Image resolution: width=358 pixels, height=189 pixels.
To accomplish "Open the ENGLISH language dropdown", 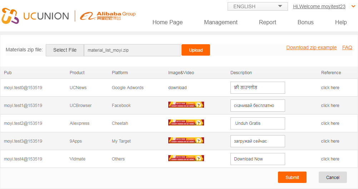I will 258,6.
